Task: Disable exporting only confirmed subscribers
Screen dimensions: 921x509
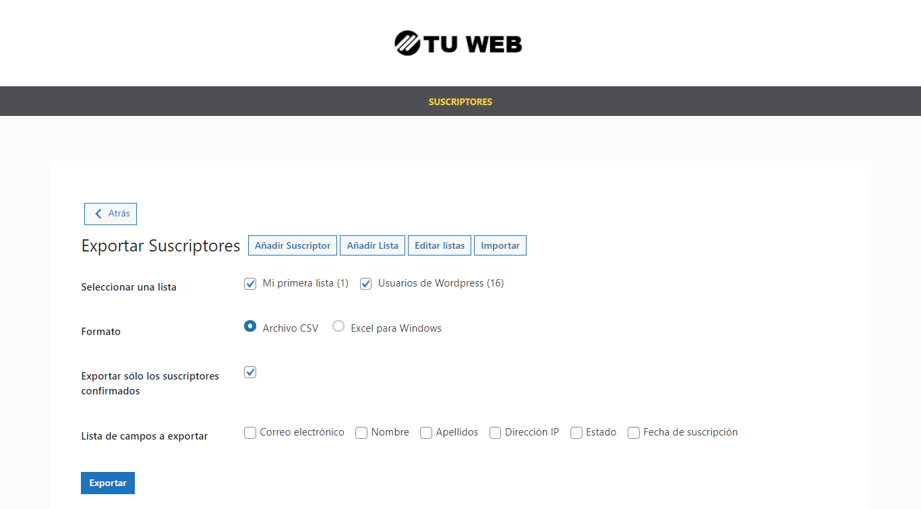Action: tap(250, 372)
